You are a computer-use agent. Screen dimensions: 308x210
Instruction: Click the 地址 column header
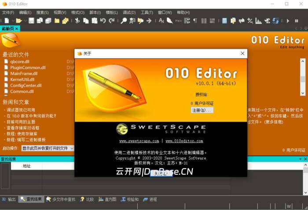click(x=27, y=166)
